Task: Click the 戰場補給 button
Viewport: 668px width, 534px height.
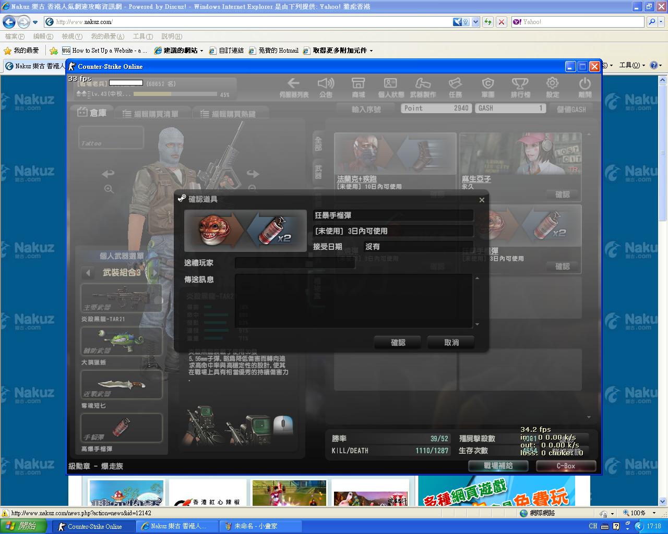Action: point(498,466)
